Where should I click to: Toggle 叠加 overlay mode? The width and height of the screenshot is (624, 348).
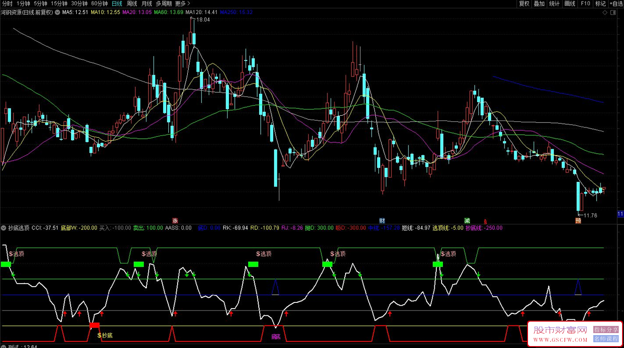(x=539, y=3)
